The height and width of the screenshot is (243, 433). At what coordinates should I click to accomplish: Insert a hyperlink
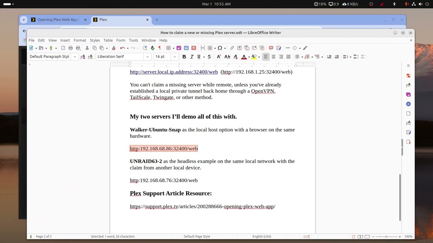point(232,48)
